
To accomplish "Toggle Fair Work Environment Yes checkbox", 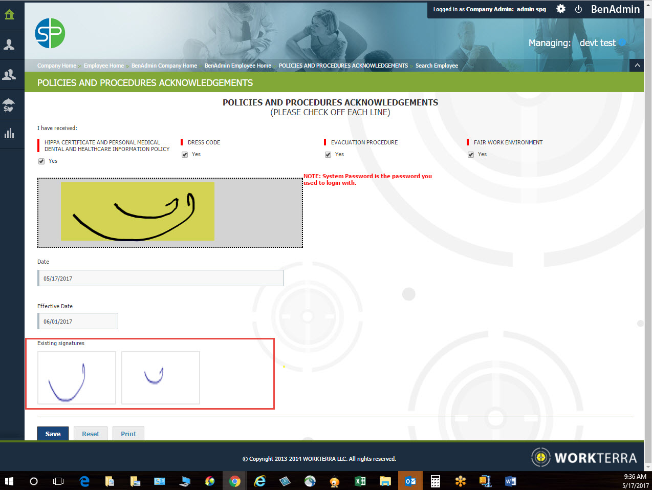I will 471,155.
